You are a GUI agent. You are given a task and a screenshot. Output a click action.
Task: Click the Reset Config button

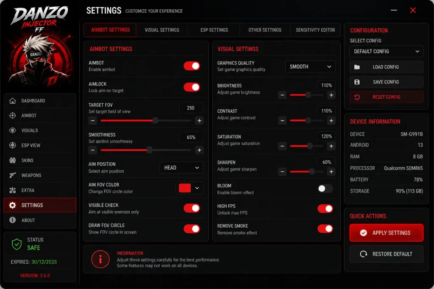[387, 97]
